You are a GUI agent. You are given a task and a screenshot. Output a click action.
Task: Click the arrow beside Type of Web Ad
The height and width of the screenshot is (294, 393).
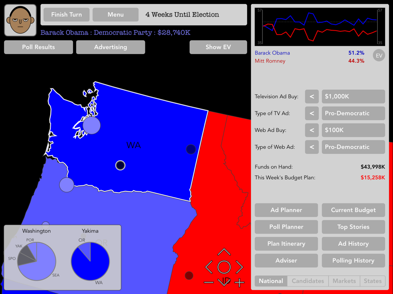(312, 147)
